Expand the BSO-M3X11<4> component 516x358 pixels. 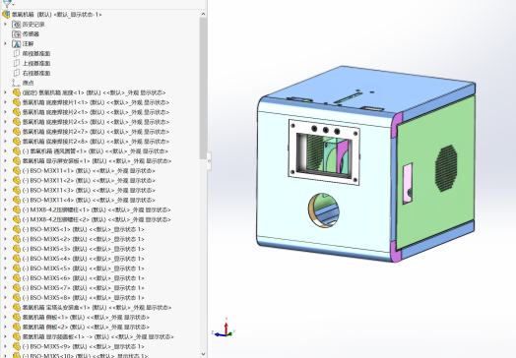pos(5,200)
